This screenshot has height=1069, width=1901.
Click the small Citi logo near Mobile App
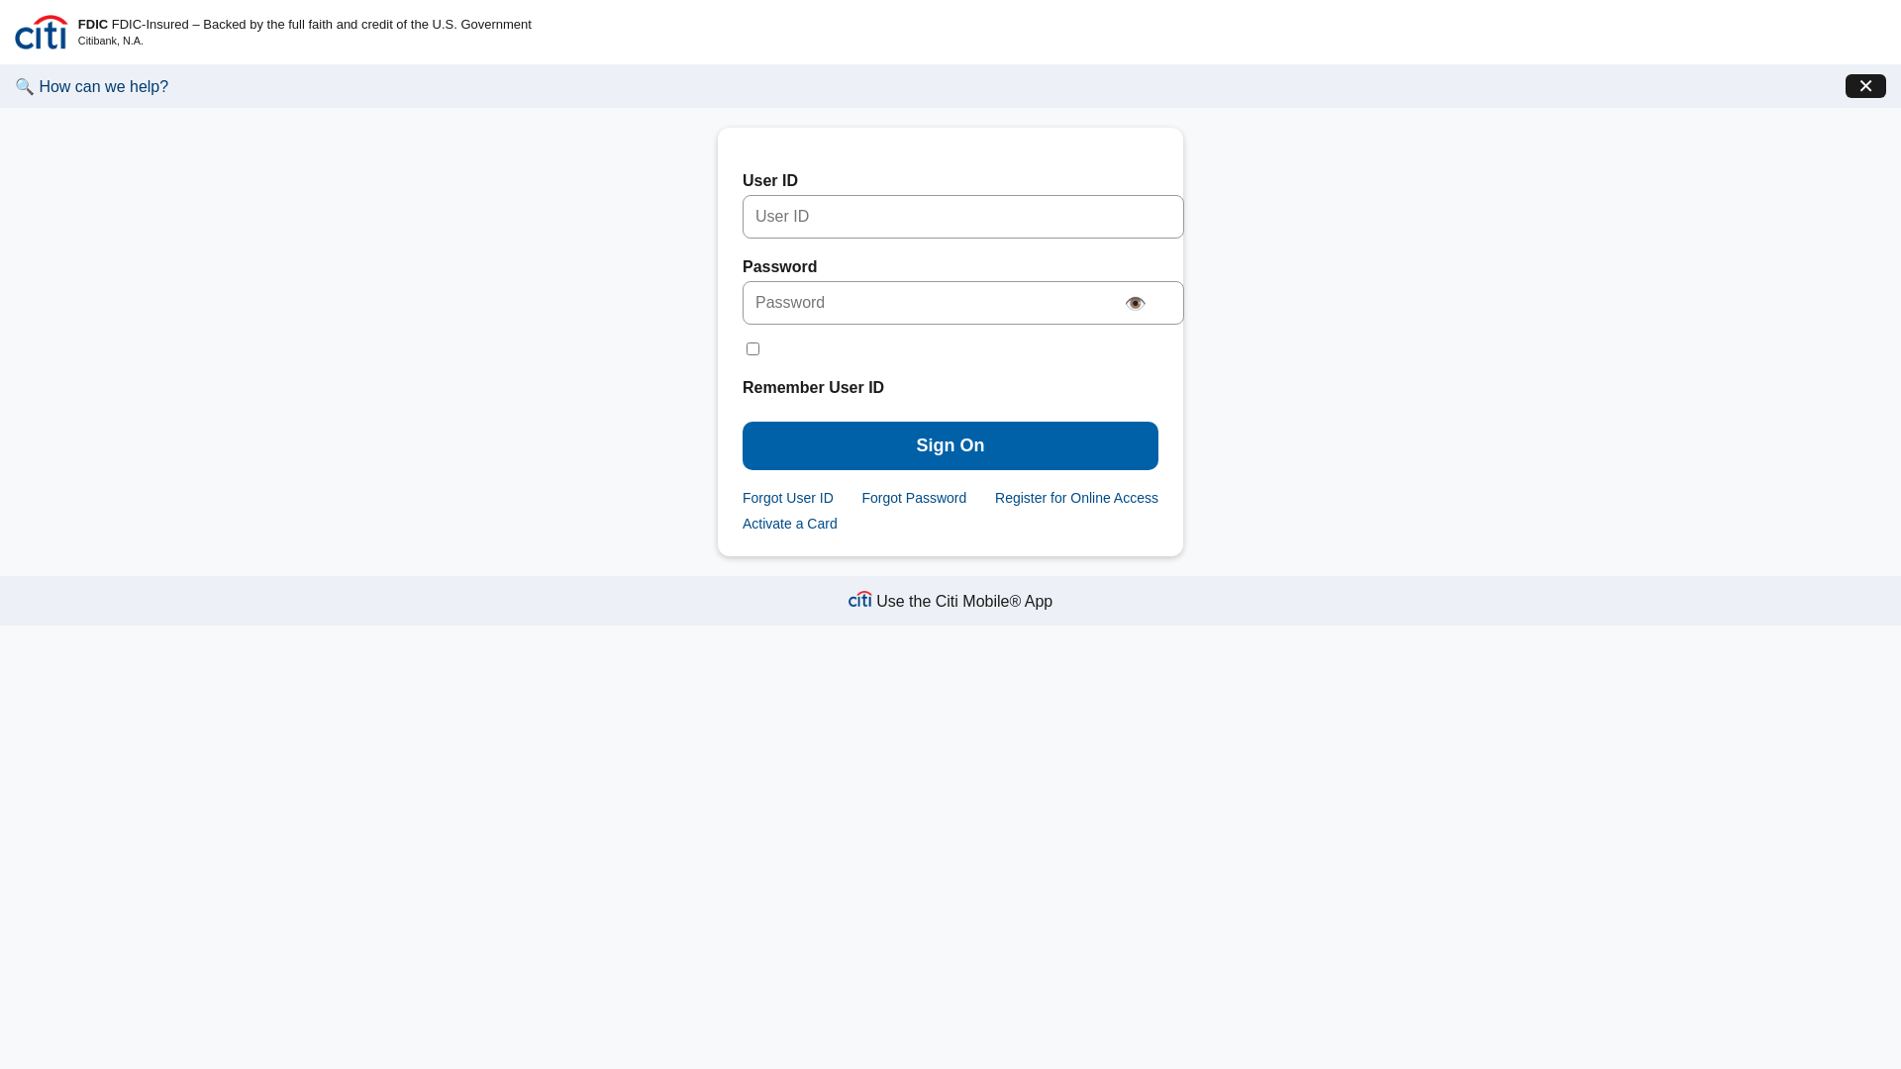[859, 600]
